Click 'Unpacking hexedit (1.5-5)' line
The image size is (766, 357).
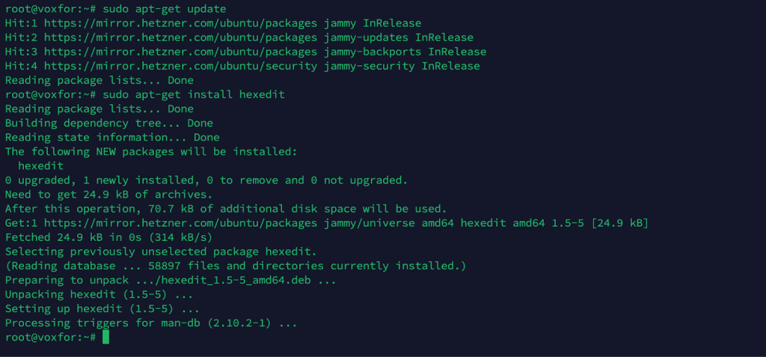click(x=99, y=294)
